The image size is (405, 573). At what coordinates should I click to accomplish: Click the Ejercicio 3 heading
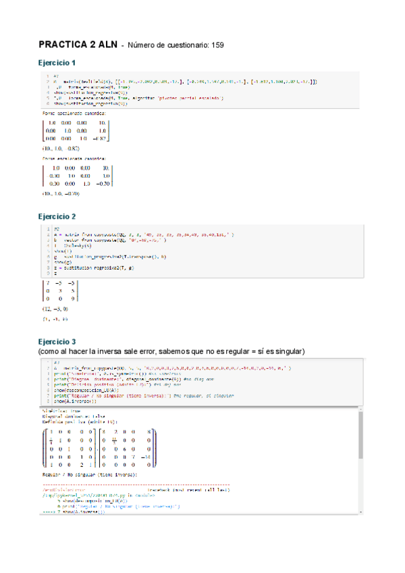coord(60,342)
